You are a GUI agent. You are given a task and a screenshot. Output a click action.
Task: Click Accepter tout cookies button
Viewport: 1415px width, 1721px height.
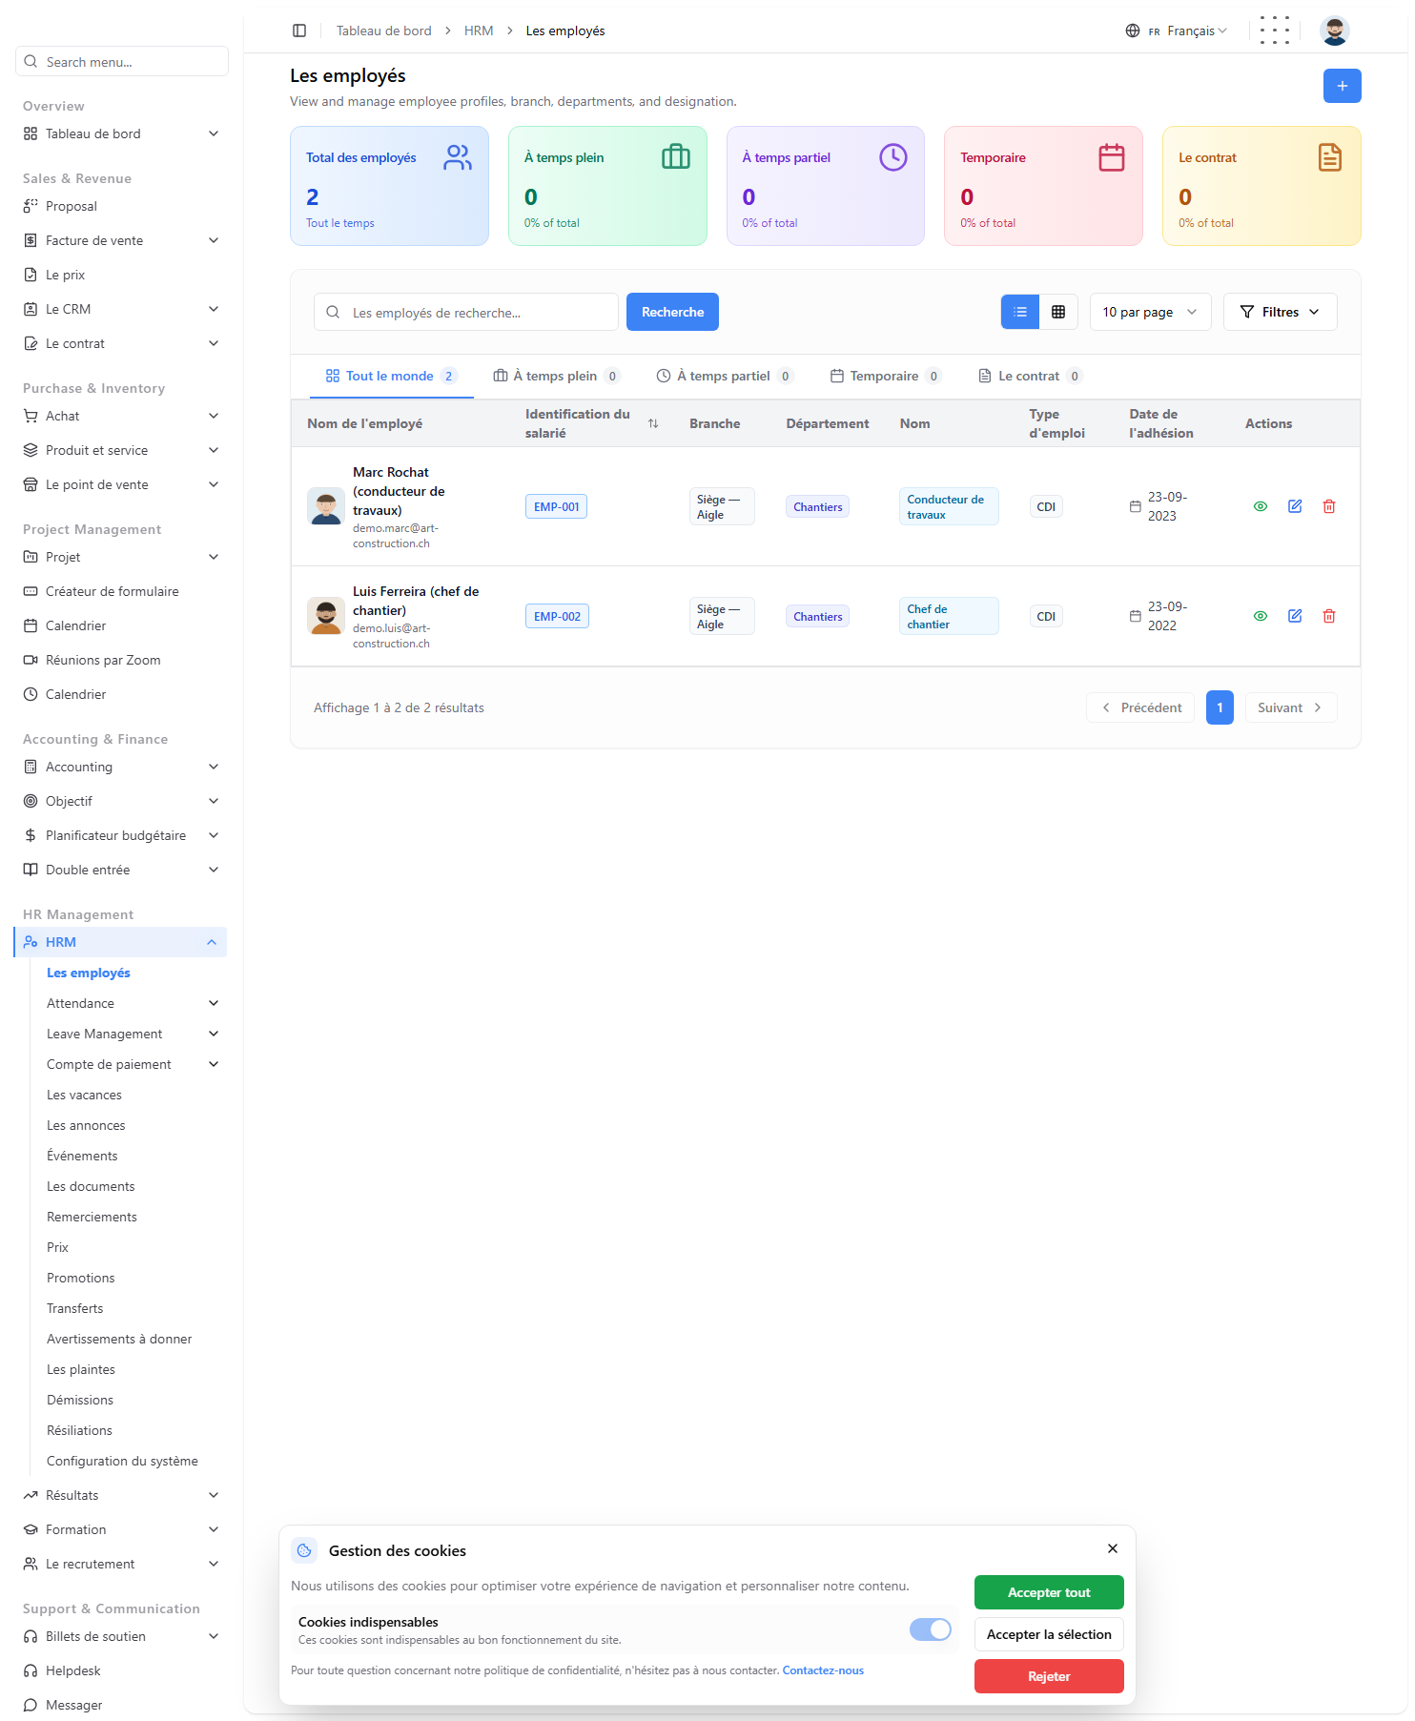click(1049, 1592)
